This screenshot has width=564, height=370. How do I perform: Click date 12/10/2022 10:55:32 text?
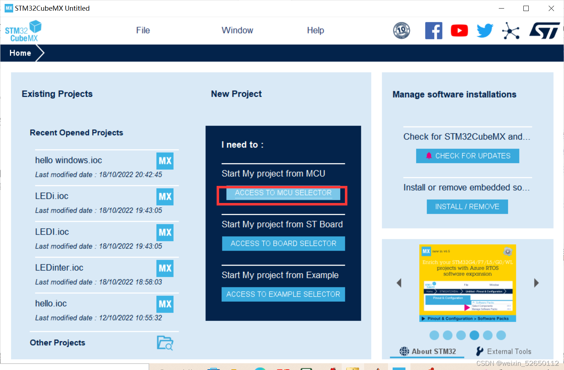tap(130, 318)
